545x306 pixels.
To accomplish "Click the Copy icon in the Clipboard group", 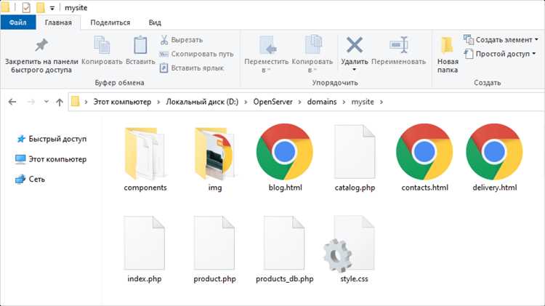I will click(102, 45).
